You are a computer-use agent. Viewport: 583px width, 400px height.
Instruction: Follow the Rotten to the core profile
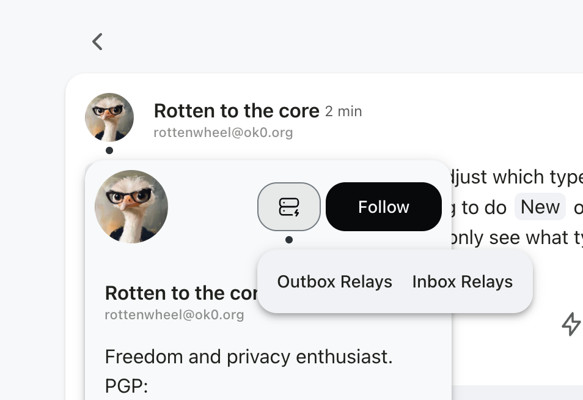point(383,207)
